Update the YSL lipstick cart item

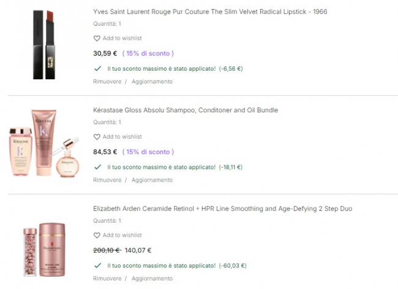[152, 82]
